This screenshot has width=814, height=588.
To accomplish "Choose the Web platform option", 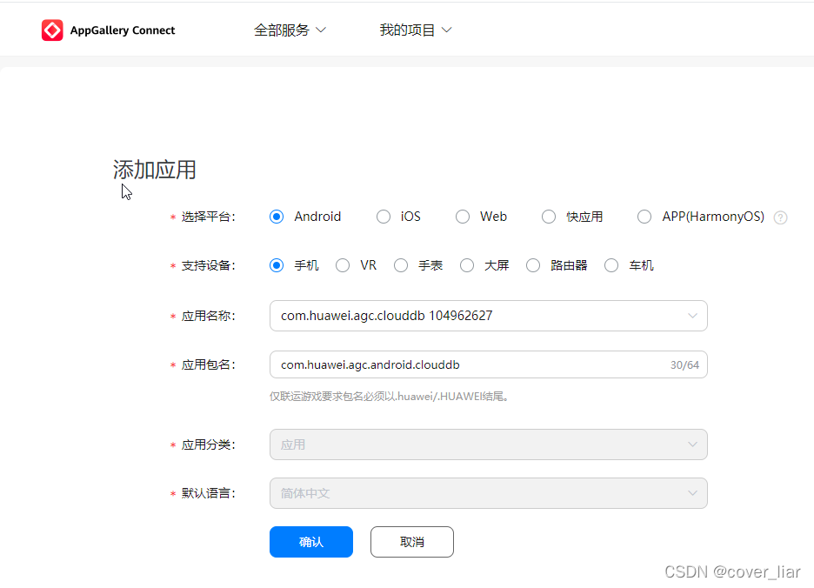I will coord(463,217).
